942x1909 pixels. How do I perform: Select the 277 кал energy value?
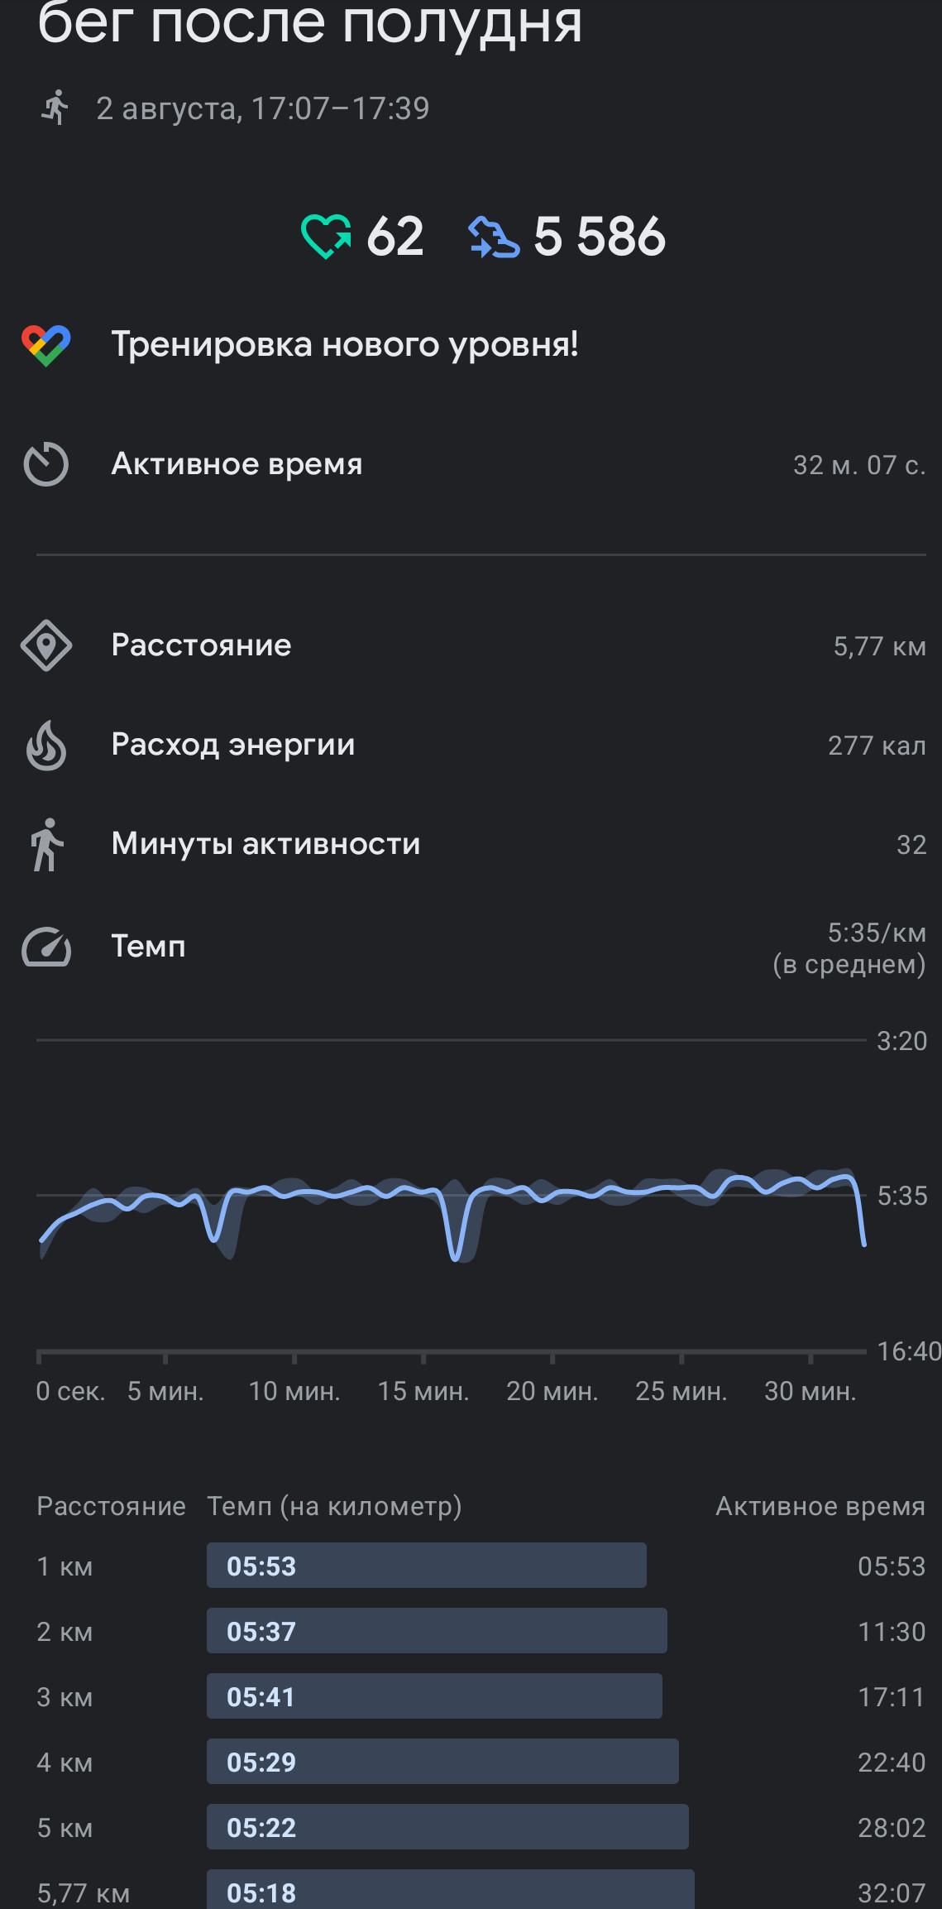point(877,746)
